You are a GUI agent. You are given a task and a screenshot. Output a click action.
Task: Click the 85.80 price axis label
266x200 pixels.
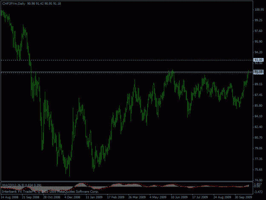pos(258,105)
